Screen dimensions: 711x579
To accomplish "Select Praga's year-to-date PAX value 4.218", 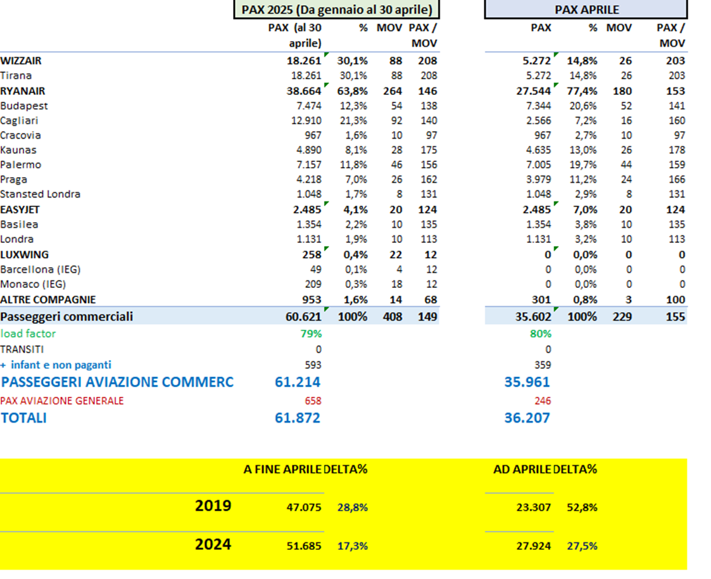I will [x=309, y=180].
